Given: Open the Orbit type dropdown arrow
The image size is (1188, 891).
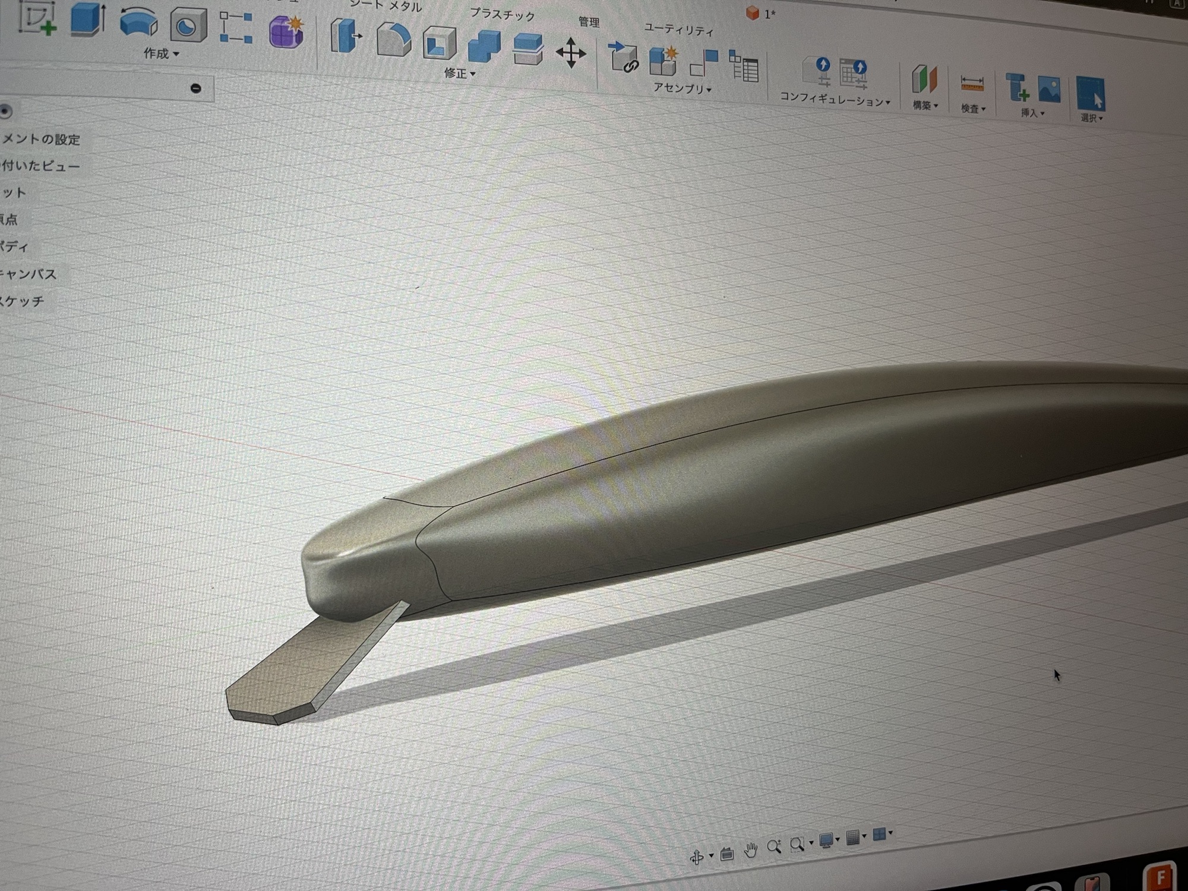Looking at the screenshot, I should coord(711,856).
